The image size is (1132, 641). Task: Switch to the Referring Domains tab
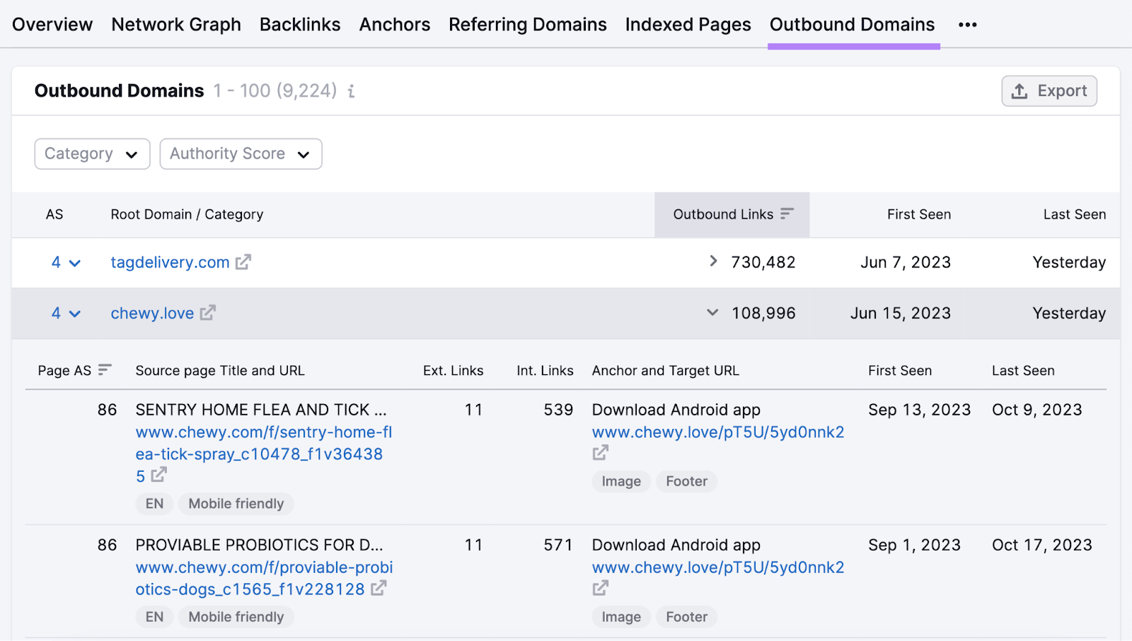point(527,23)
